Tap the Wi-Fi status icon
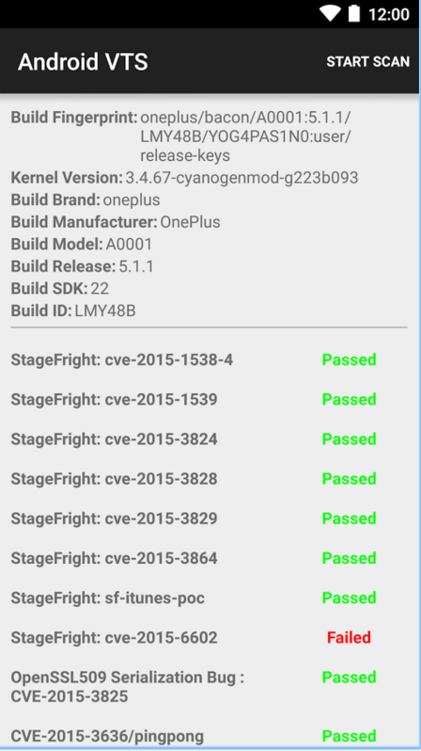This screenshot has width=421, height=751. (x=330, y=13)
